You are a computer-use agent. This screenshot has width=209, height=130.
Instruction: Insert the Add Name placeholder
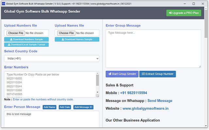click(50, 107)
